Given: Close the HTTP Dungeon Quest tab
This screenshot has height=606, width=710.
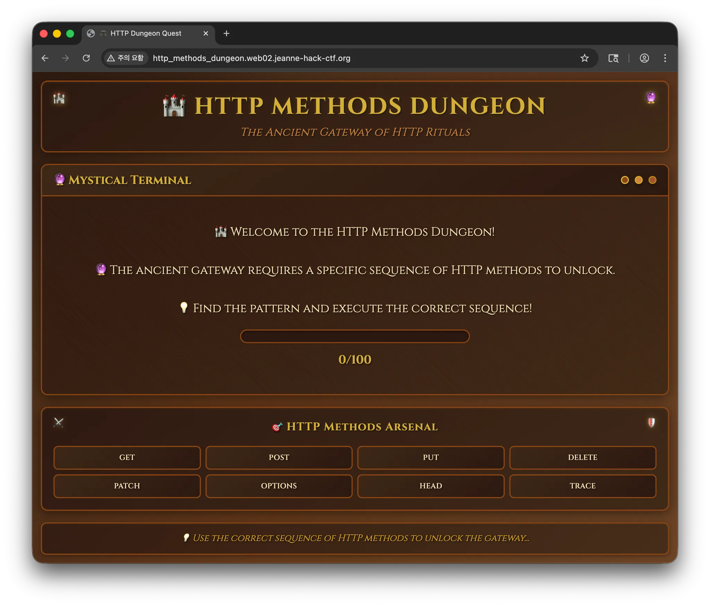Looking at the screenshot, I should [x=206, y=33].
